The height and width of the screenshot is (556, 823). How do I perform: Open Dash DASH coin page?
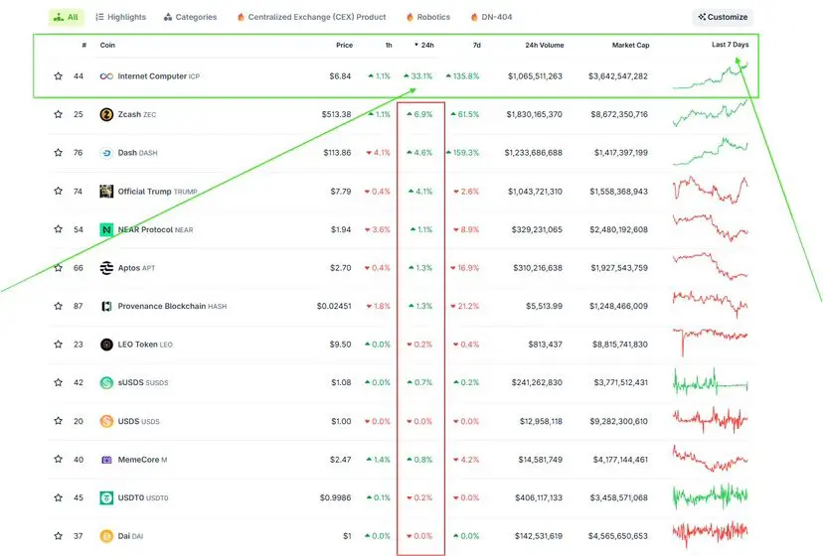click(x=137, y=153)
